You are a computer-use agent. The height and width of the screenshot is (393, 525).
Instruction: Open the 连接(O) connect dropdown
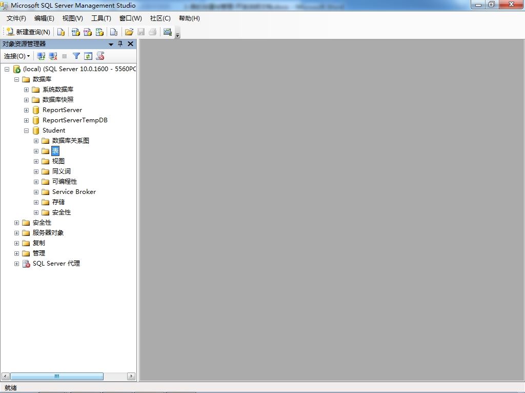[17, 56]
